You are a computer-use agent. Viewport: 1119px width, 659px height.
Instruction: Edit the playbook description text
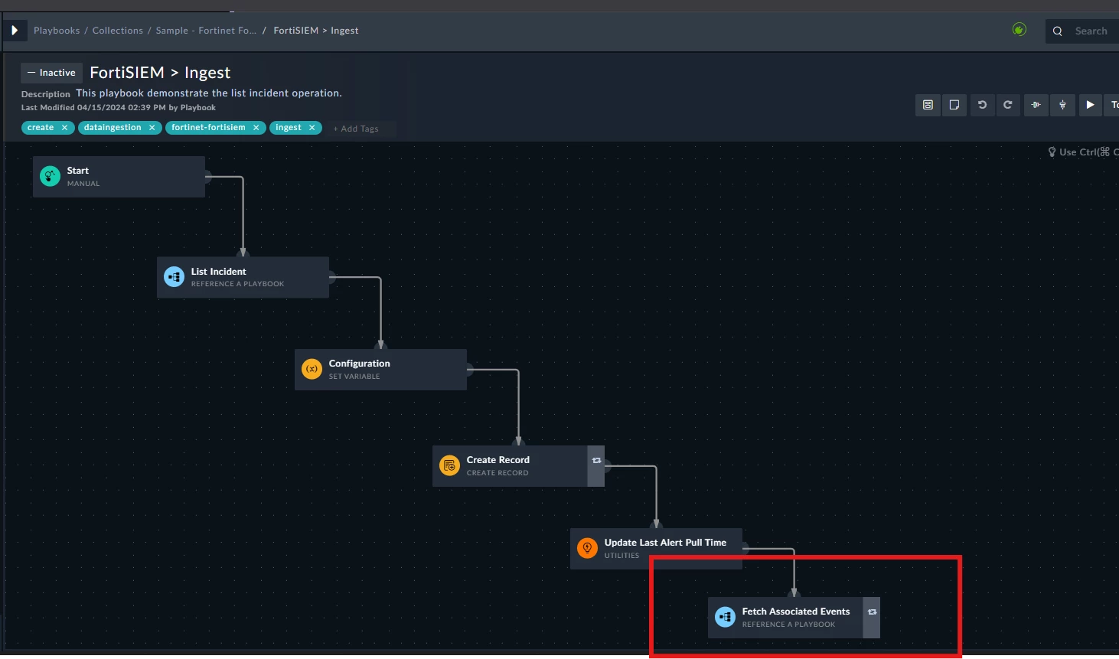(x=209, y=93)
